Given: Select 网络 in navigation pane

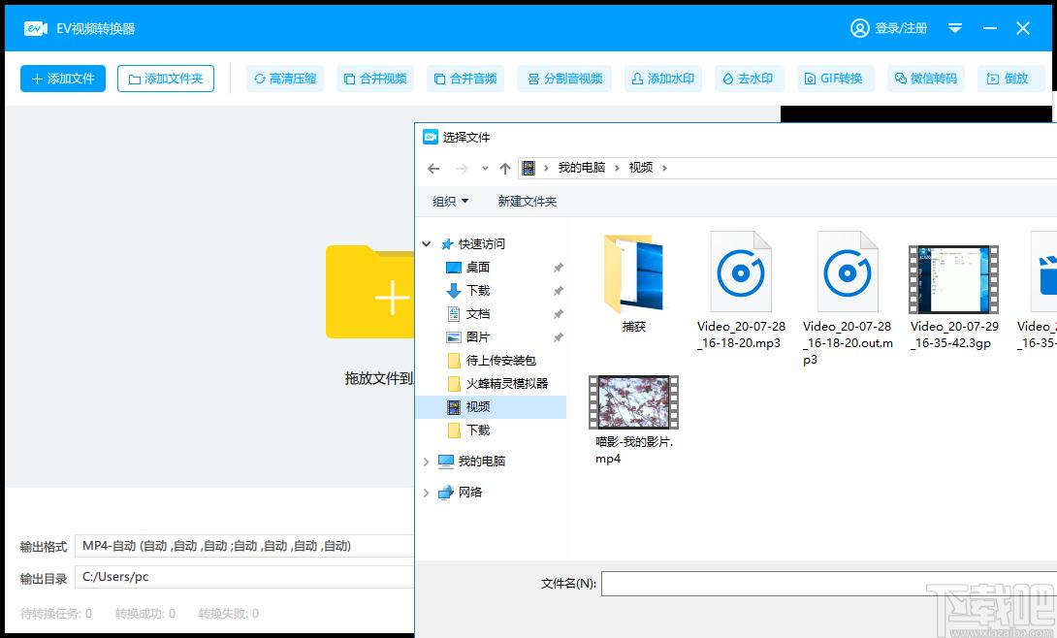Looking at the screenshot, I should click(470, 493).
